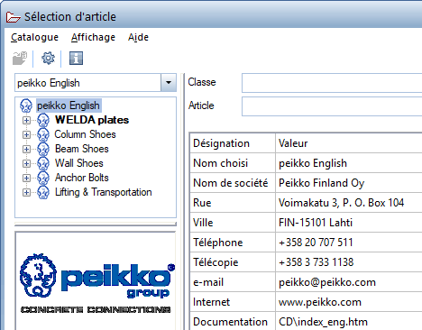Open the Catalogue menu
422x330 pixels.
pos(34,37)
